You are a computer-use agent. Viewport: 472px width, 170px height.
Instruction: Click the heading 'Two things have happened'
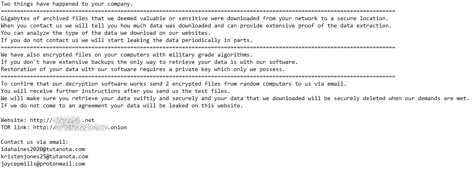pos(67,4)
